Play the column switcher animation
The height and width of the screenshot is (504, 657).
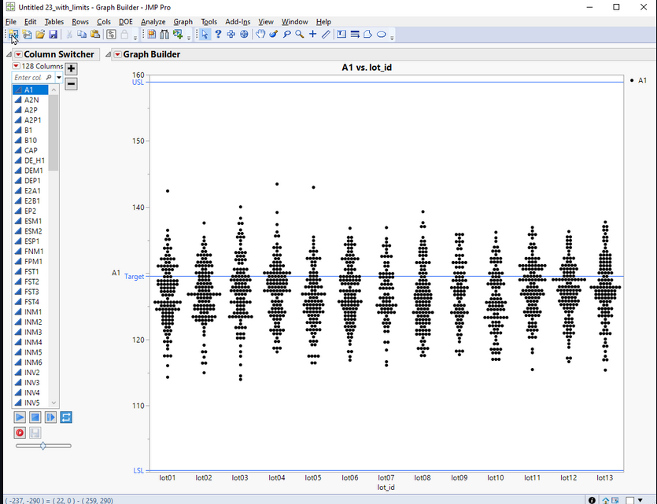20,417
